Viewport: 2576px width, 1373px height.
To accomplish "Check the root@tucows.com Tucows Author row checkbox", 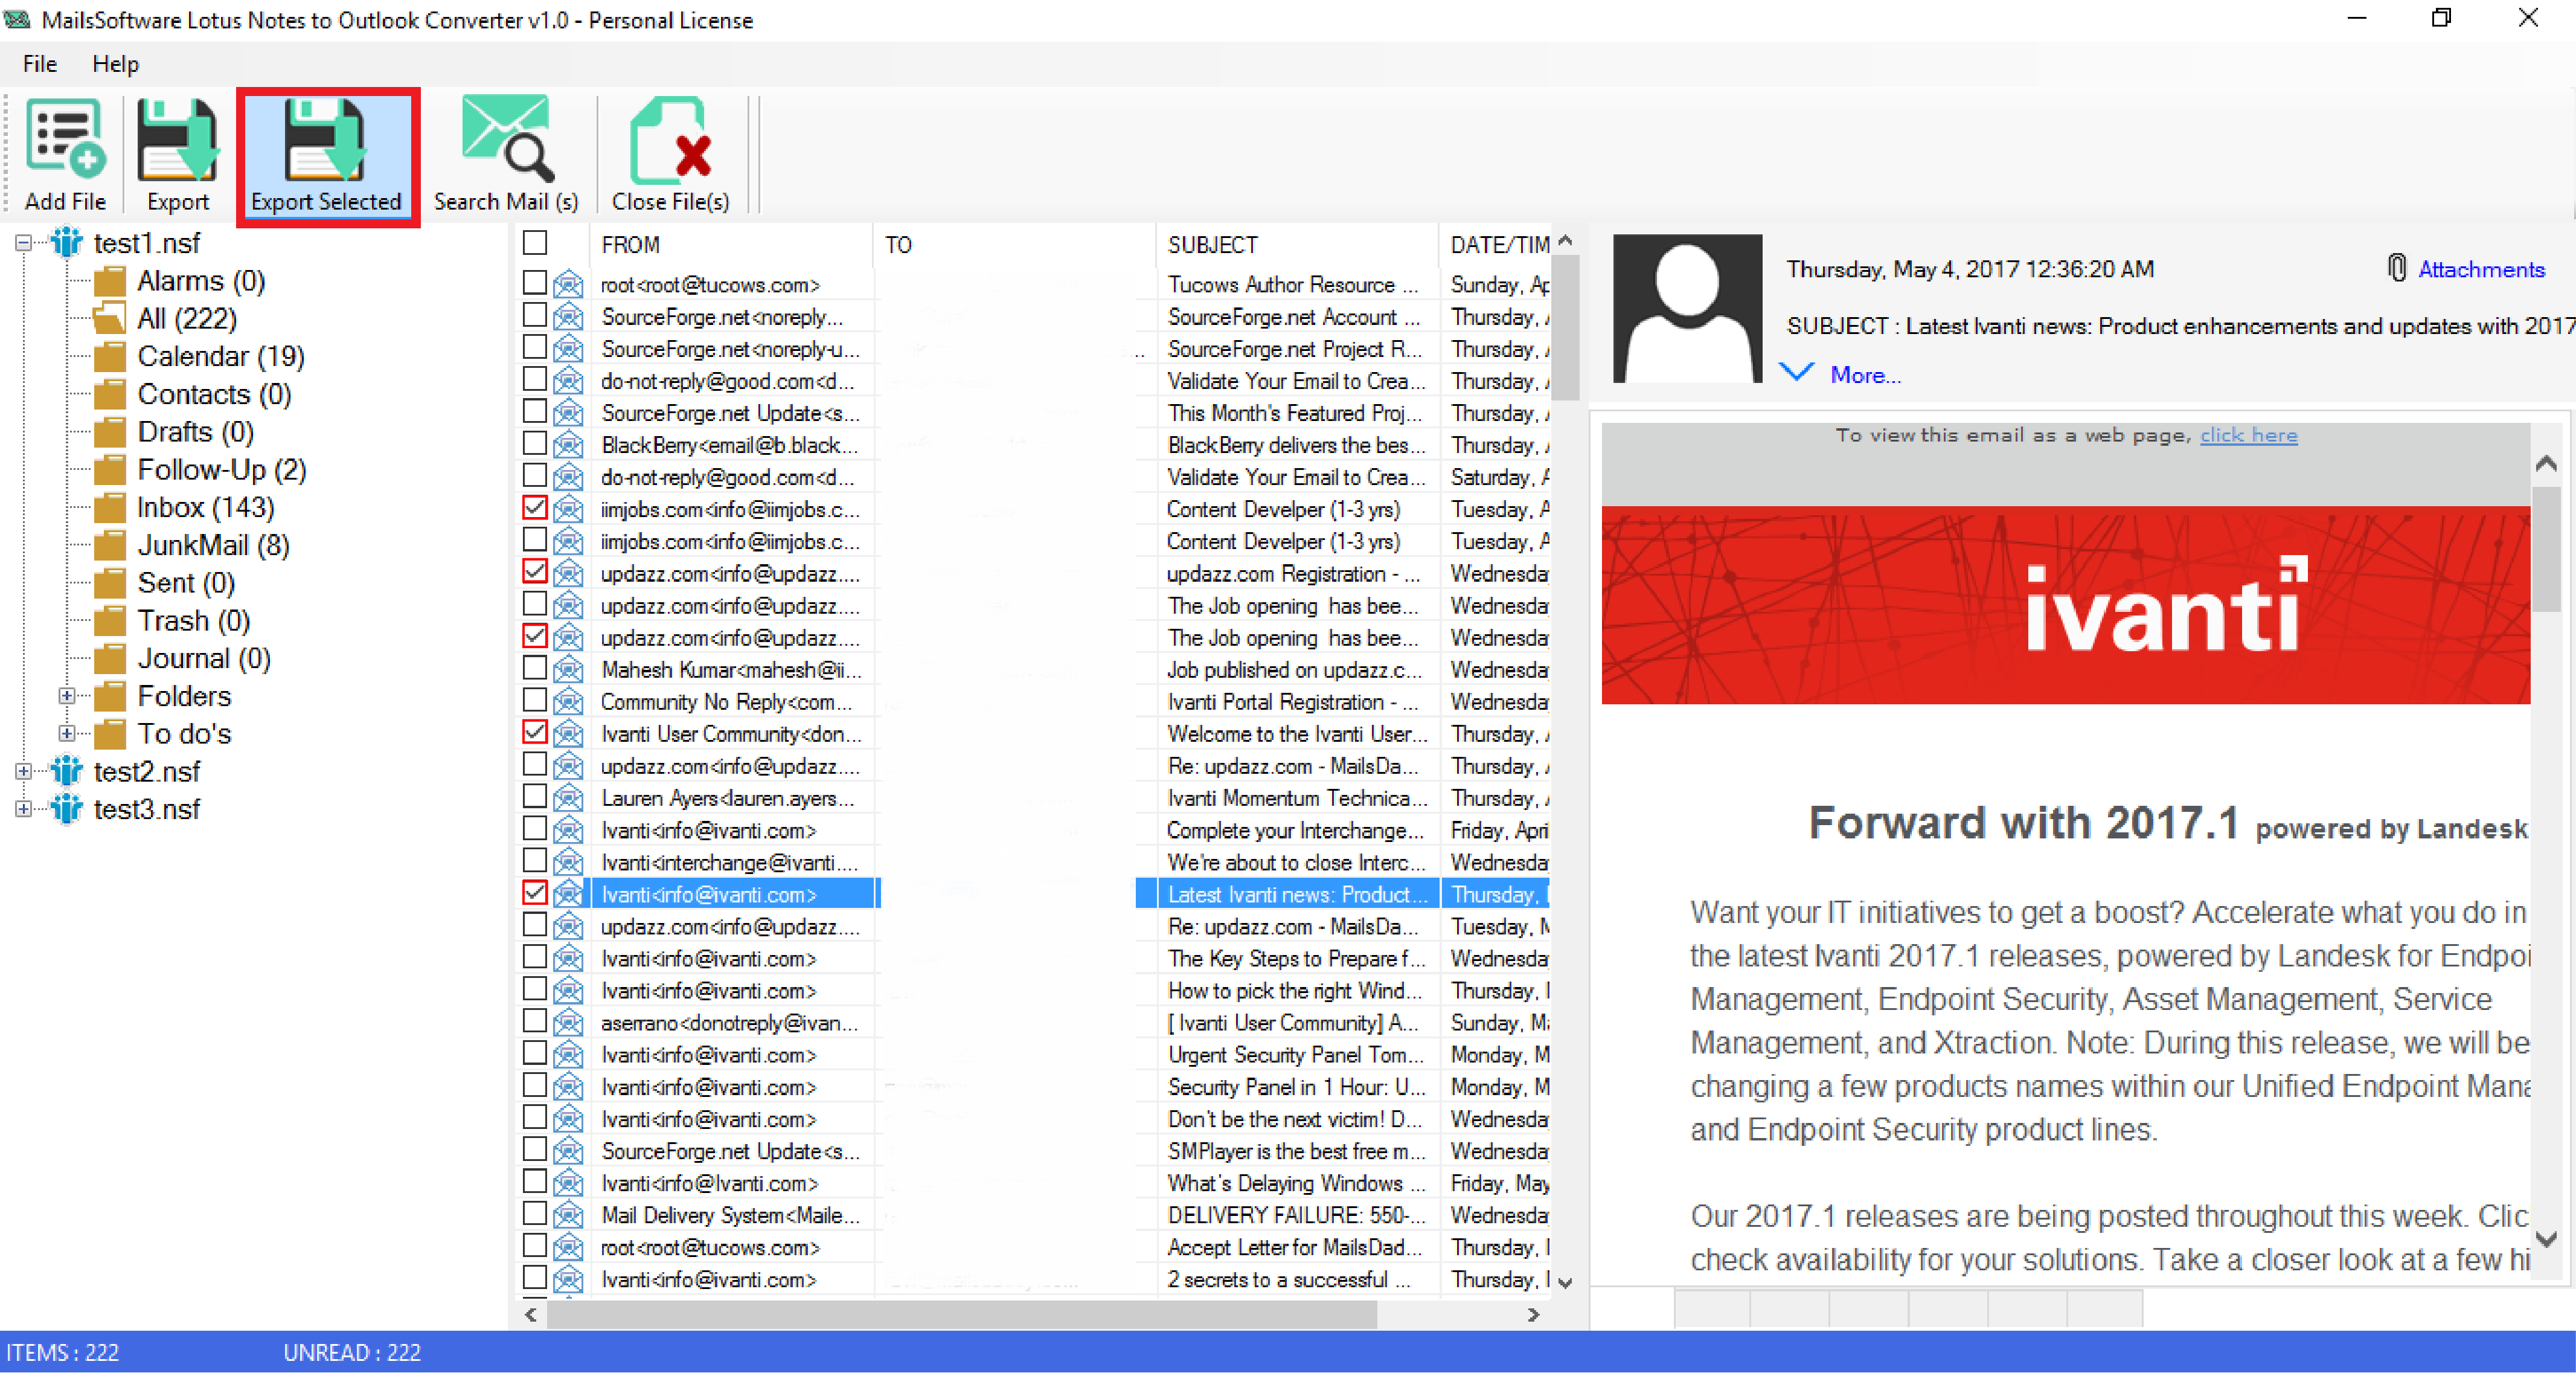I will pos(535,283).
